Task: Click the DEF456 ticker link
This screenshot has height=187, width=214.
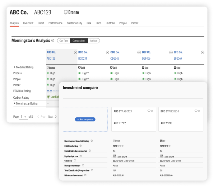Action: pos(146,58)
